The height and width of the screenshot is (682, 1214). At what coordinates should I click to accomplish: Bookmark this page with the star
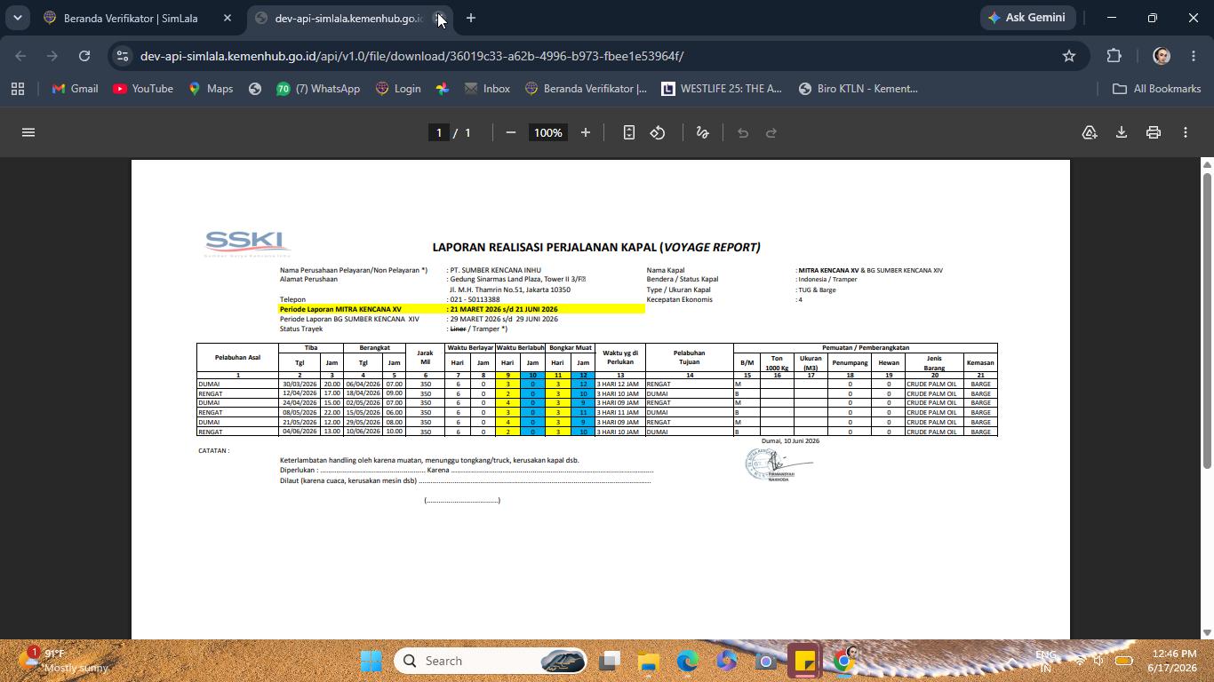pos(1069,56)
